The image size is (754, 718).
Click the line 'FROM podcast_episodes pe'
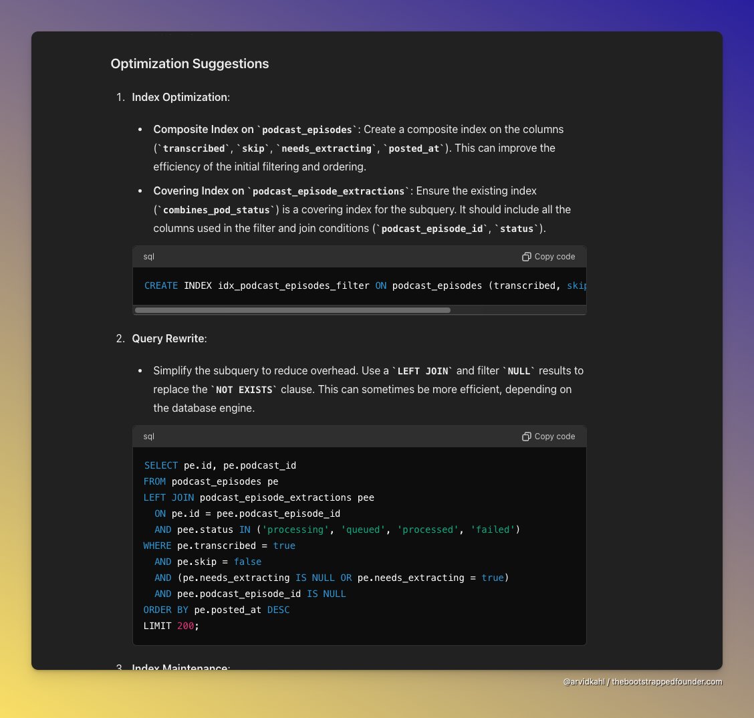click(211, 481)
